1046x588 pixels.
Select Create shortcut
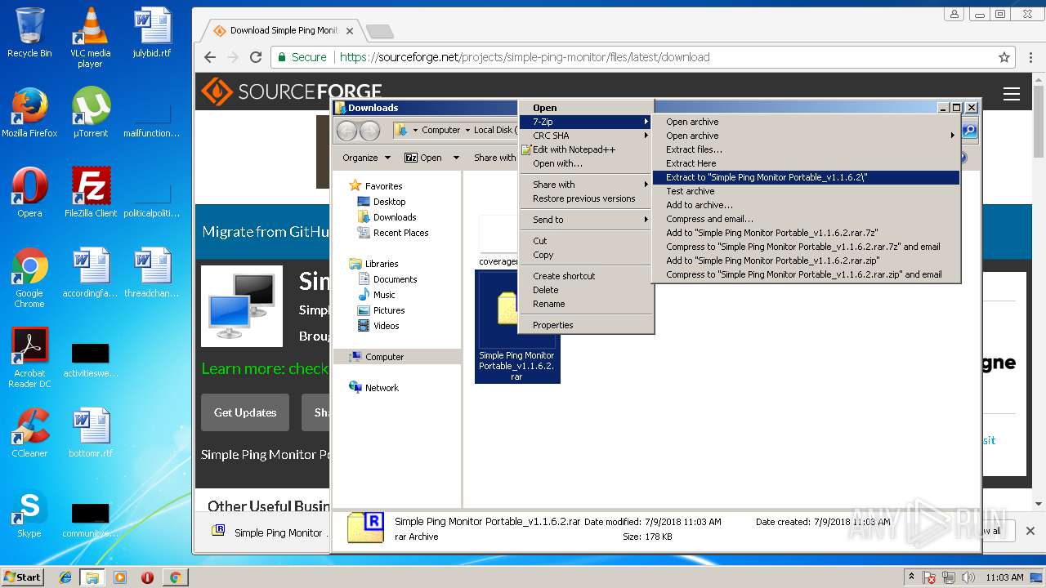pyautogui.click(x=586, y=276)
